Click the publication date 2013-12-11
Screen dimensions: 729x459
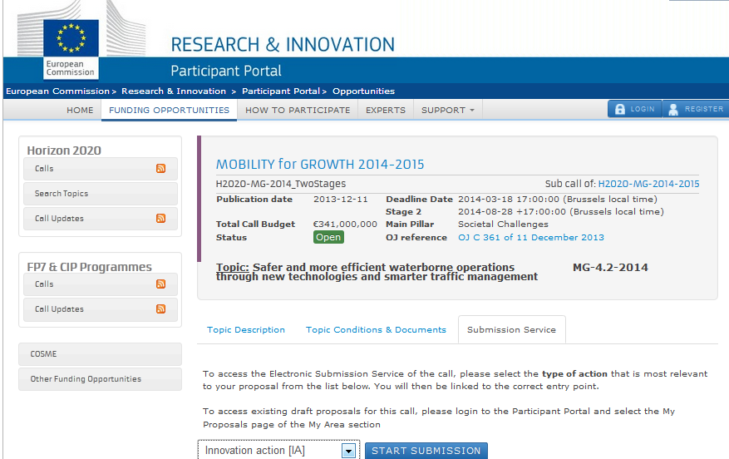[x=340, y=199]
